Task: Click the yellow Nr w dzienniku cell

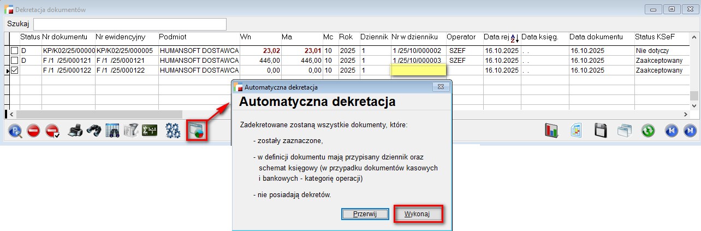Action: pyautogui.click(x=418, y=70)
